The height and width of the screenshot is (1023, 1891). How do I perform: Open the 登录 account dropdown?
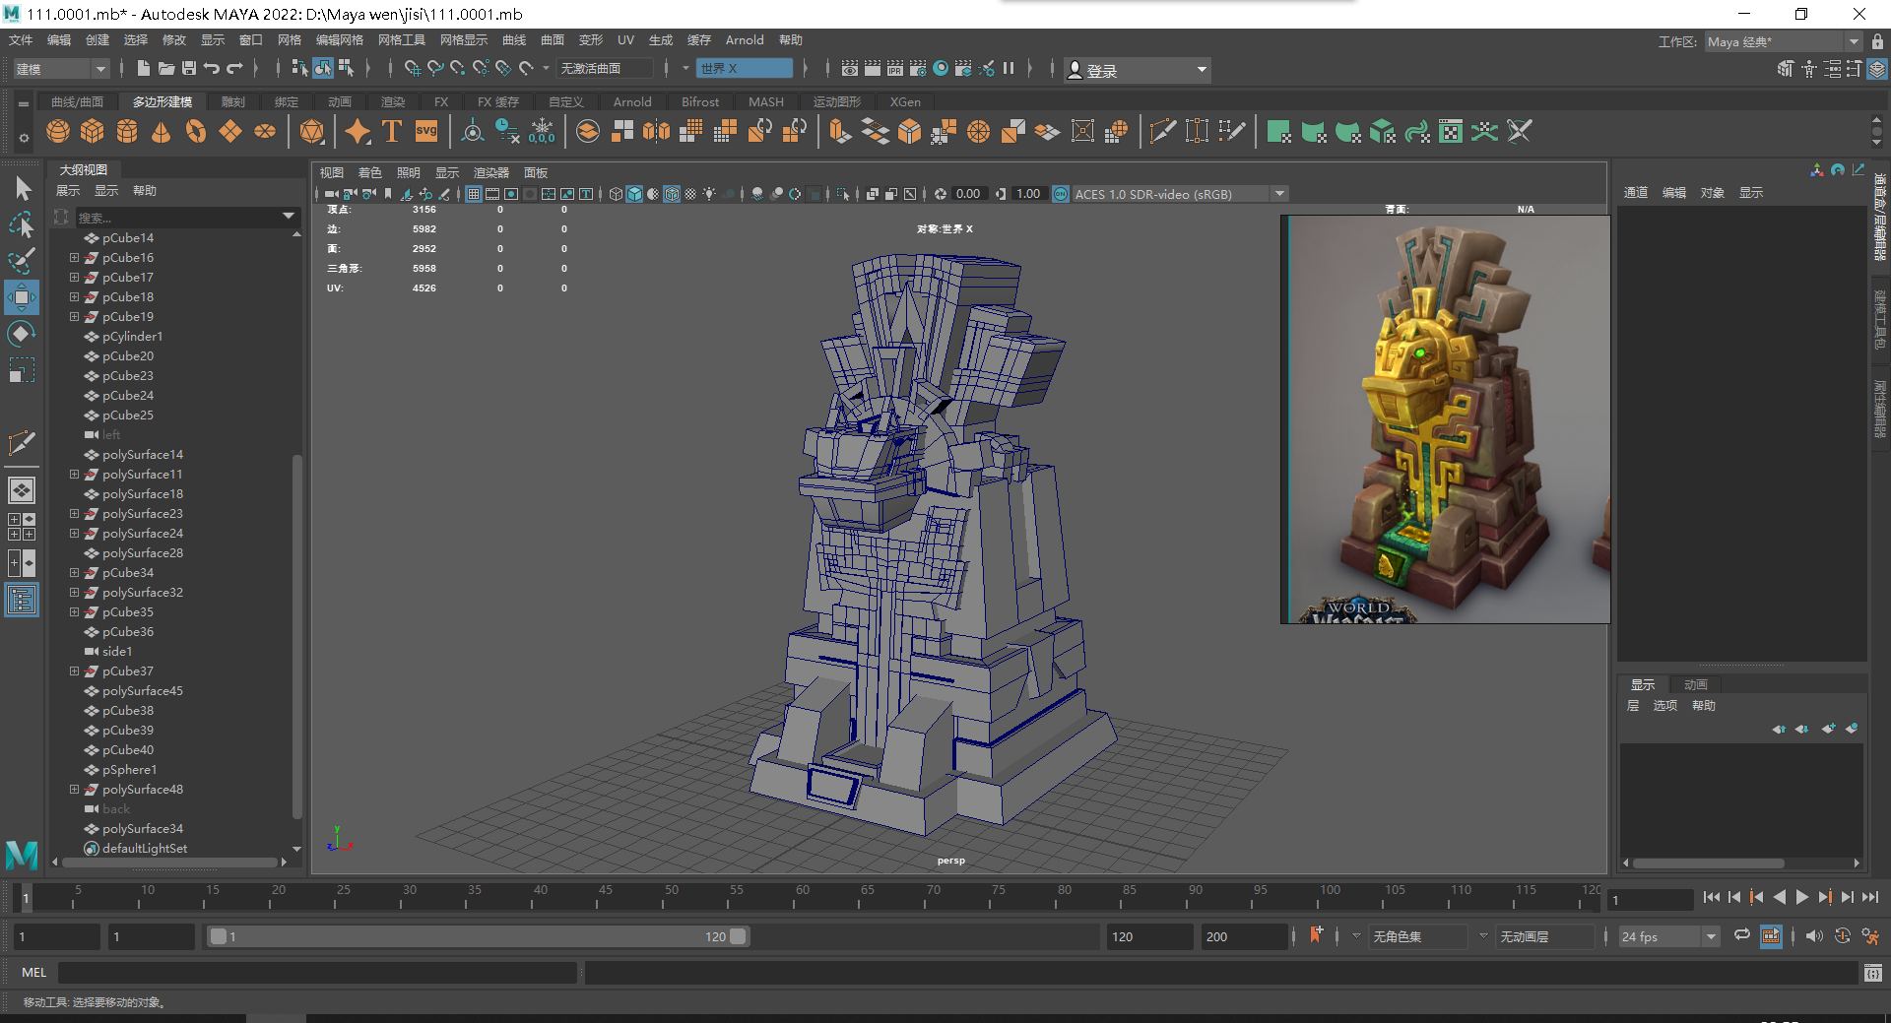[1138, 70]
